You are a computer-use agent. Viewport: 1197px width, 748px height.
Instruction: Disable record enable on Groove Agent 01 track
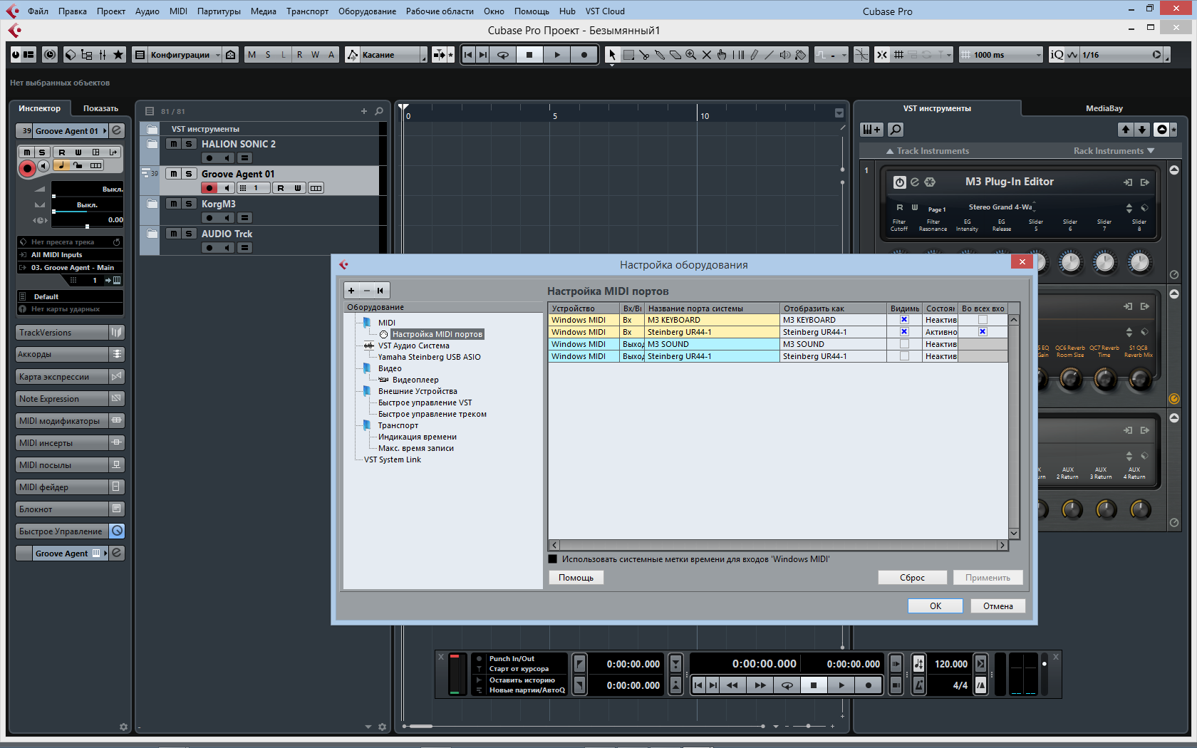(x=209, y=188)
